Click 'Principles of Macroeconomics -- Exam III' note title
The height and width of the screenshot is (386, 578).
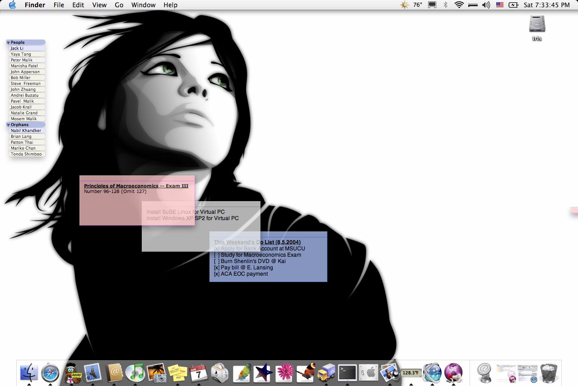136,186
